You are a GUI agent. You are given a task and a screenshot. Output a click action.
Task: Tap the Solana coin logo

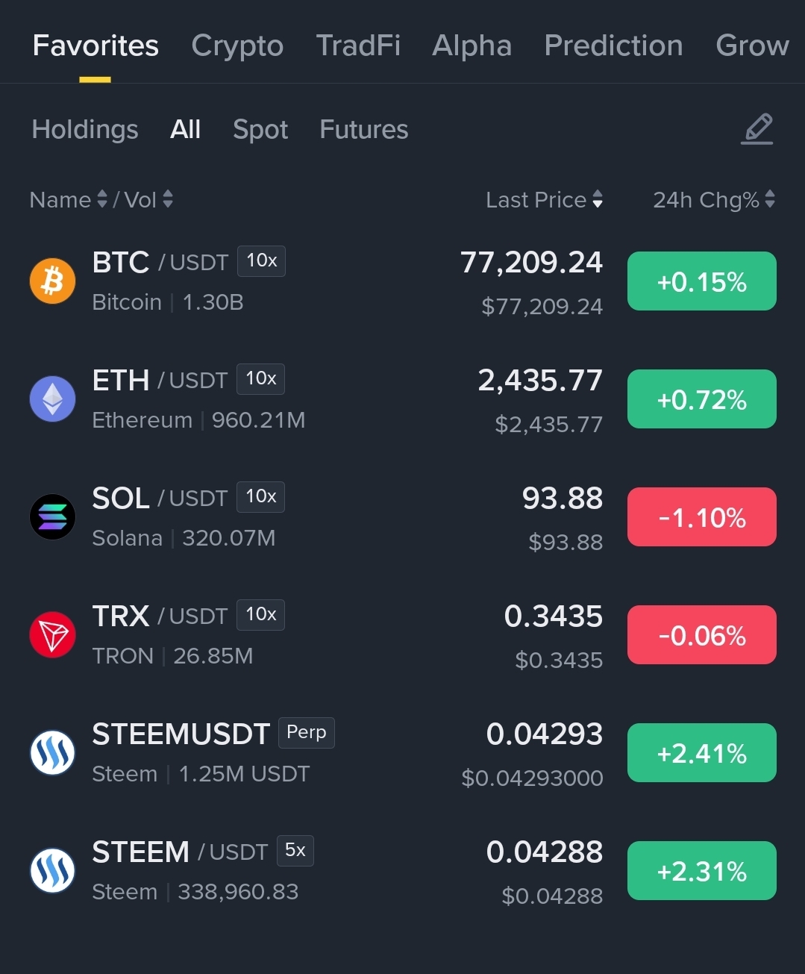(x=52, y=517)
